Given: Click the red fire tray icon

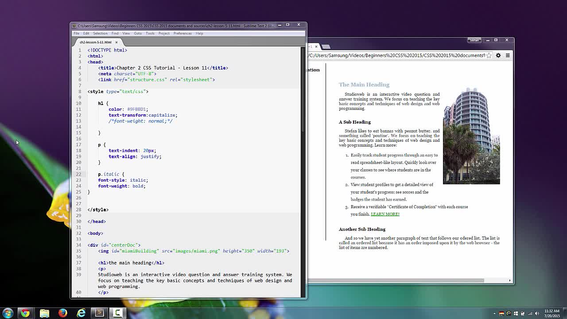Looking at the screenshot, I should [x=501, y=314].
